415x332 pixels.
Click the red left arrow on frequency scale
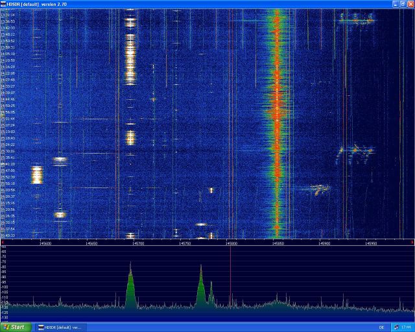(2, 243)
